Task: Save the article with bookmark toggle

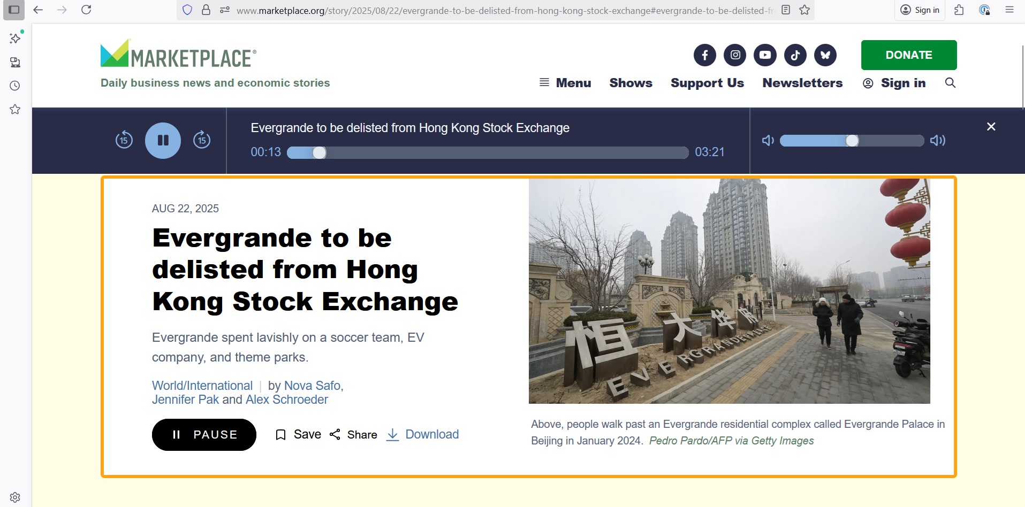Action: tap(298, 435)
